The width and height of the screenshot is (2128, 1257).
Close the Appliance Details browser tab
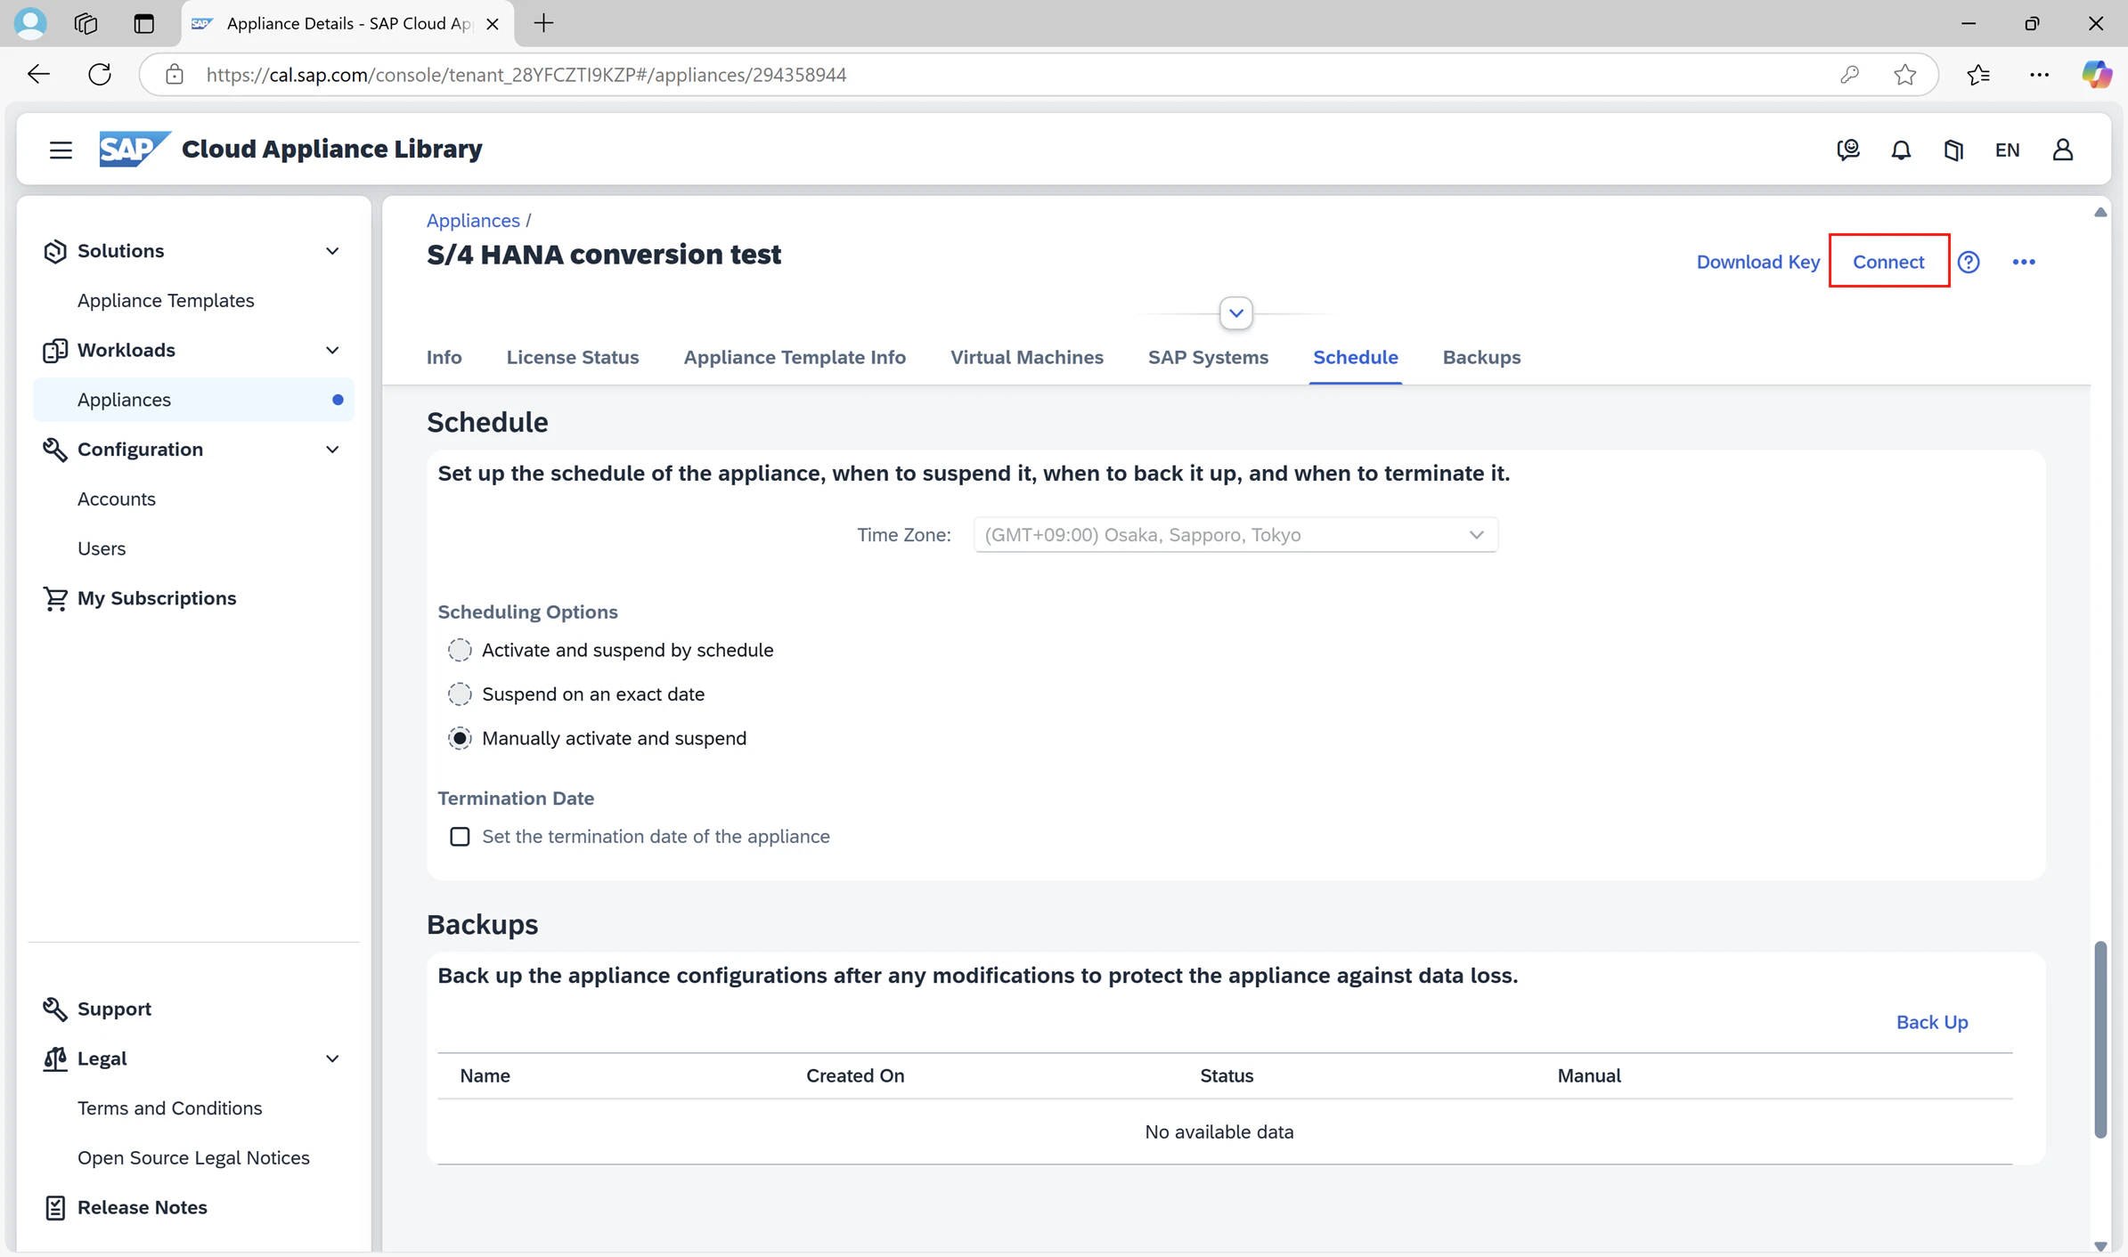(492, 24)
